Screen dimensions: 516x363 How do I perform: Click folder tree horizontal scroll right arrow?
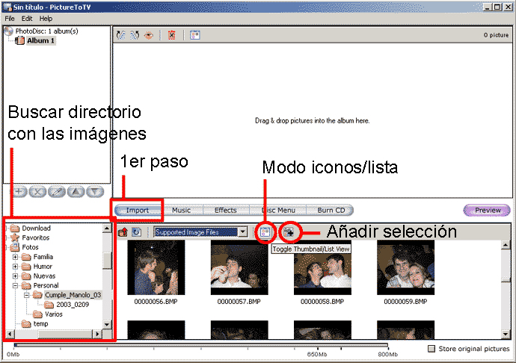97,334
